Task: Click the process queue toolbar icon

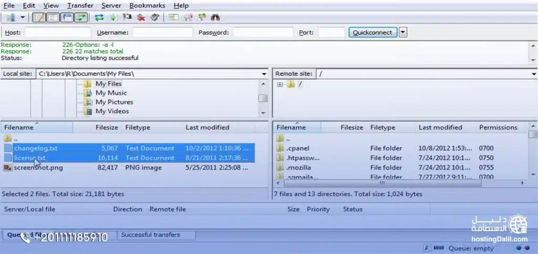Action: coord(113,17)
